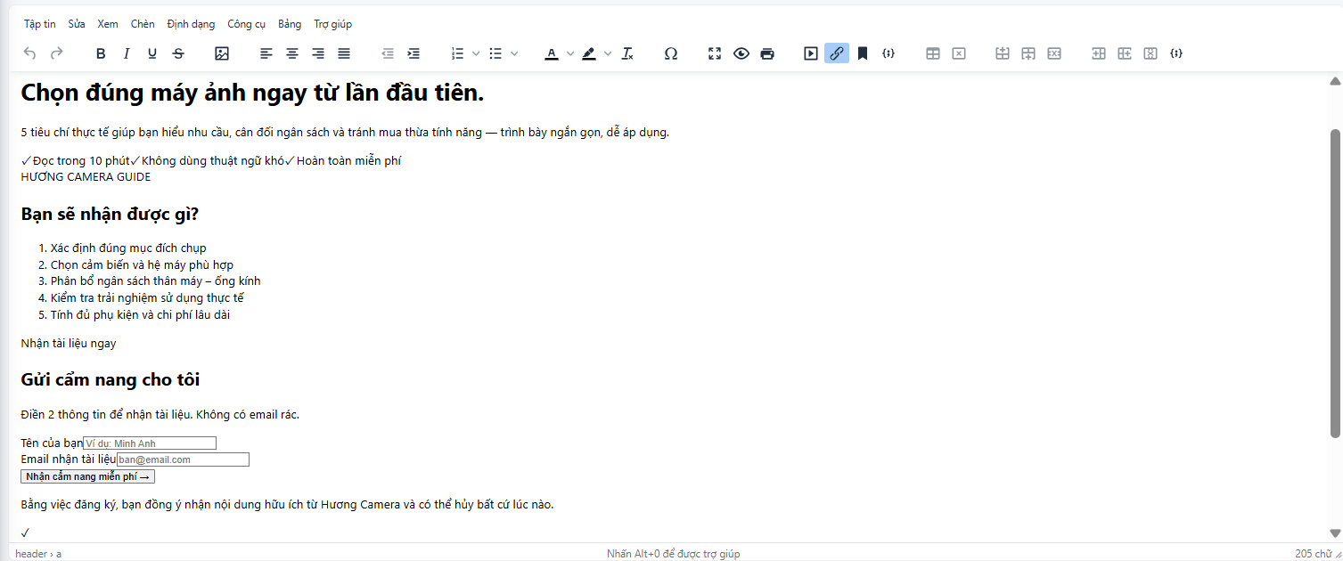1343x561 pixels.
Task: Click the scrollbar down arrow
Action: (1335, 533)
